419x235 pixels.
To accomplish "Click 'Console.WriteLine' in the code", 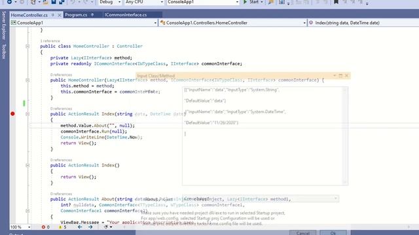I will click(82, 137).
